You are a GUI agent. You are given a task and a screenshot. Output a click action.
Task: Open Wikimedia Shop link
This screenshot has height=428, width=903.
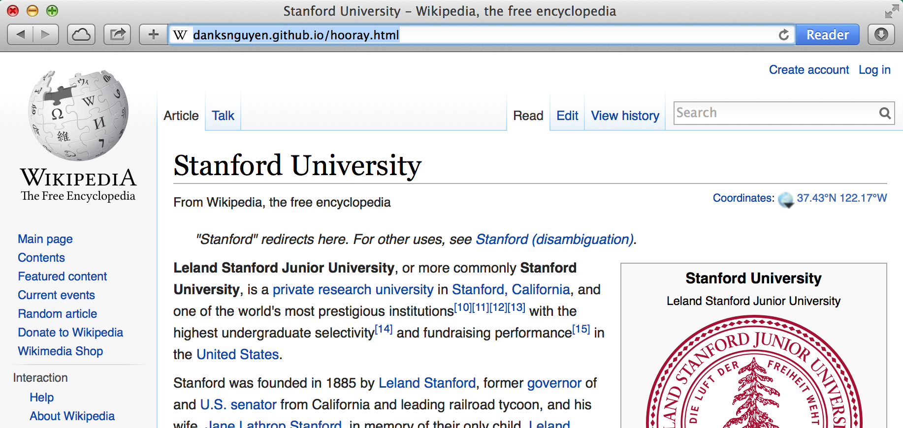[61, 351]
